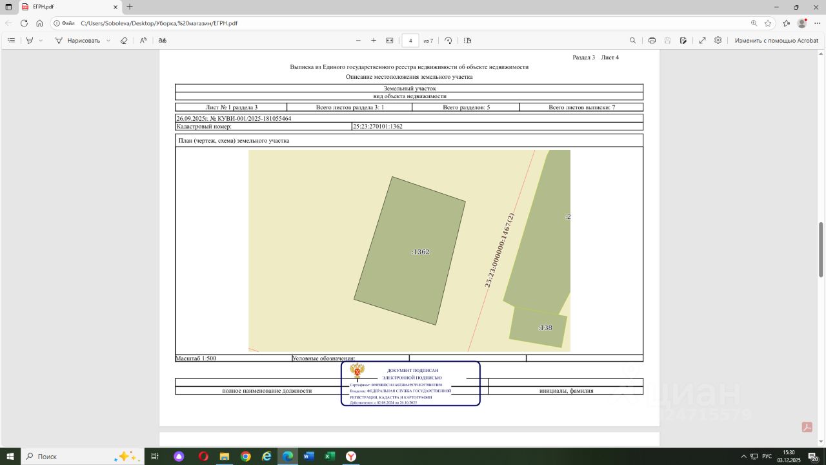This screenshot has height=465, width=826.
Task: Click the Всего разделов: 5 cell
Action: 466,107
